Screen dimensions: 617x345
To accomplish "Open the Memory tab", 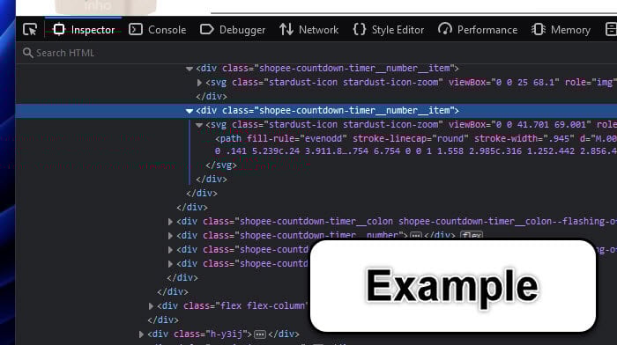I will (561, 29).
